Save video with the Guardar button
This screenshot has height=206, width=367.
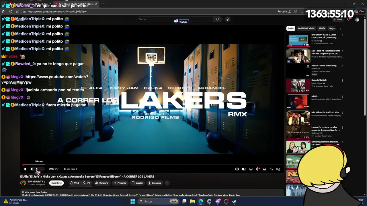137,183
